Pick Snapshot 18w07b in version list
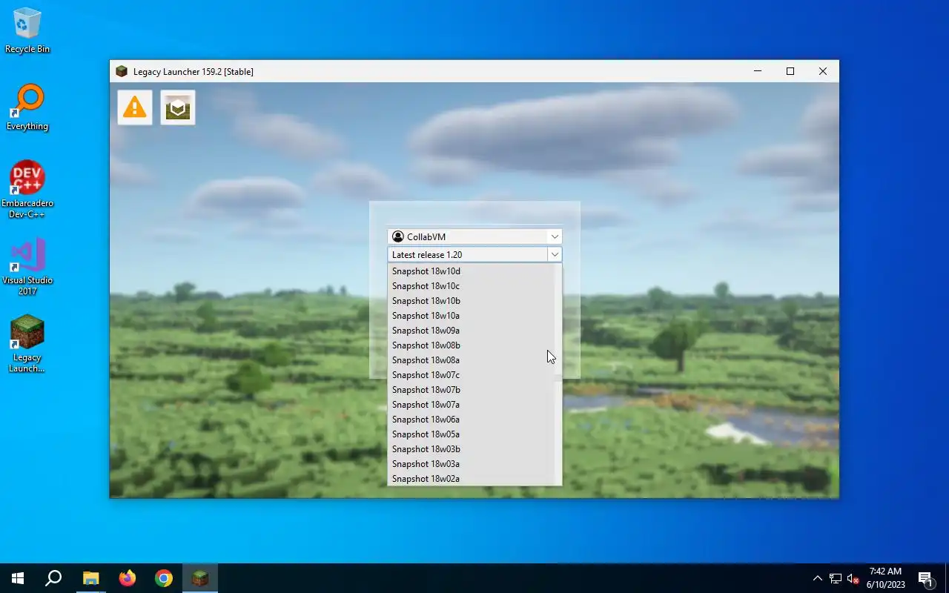 click(x=471, y=390)
